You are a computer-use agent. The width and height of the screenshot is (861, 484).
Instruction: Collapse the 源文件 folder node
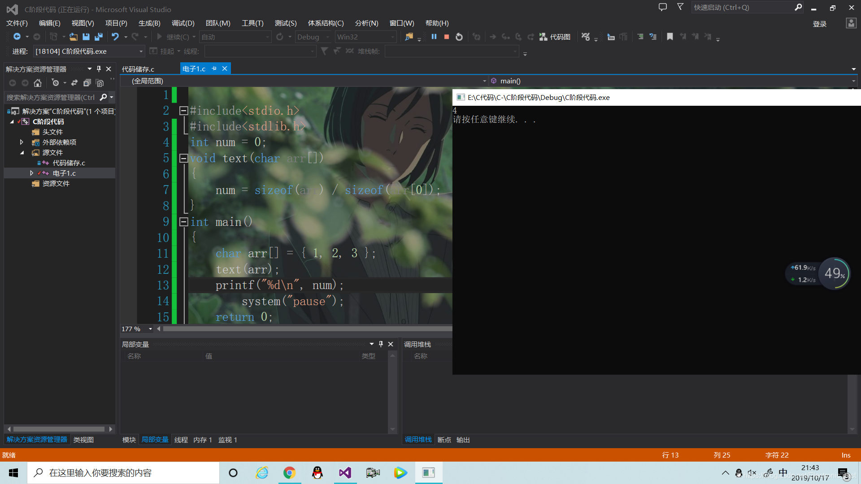[x=22, y=152]
